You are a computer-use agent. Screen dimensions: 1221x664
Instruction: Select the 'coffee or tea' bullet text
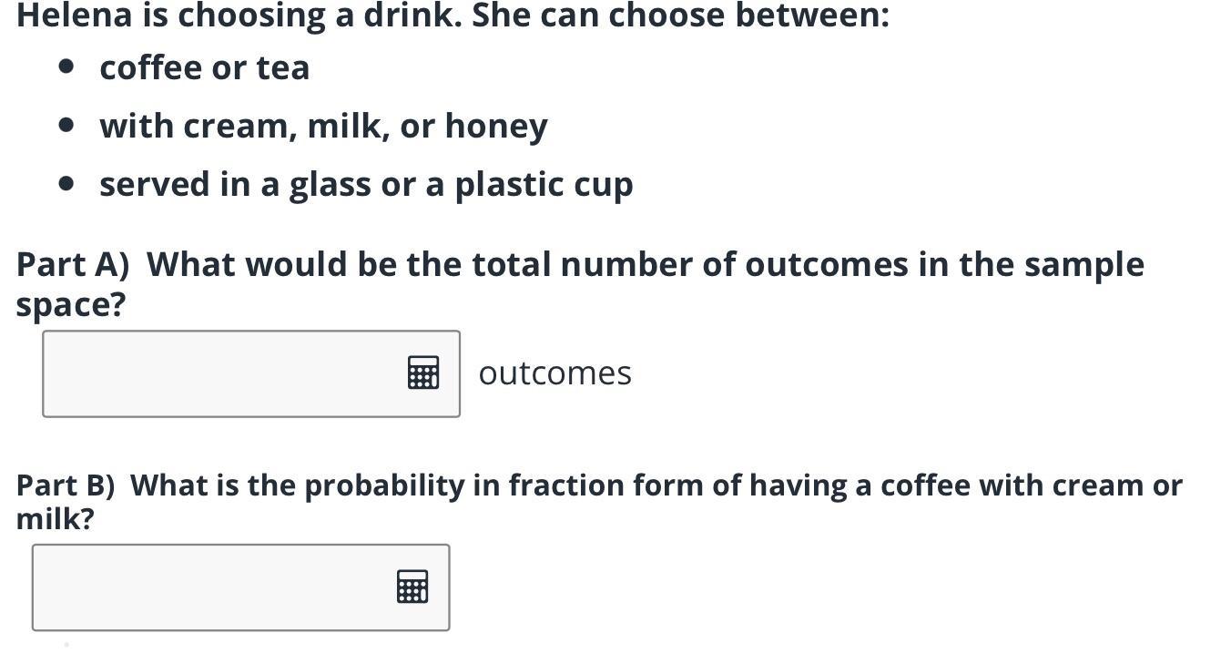point(205,68)
